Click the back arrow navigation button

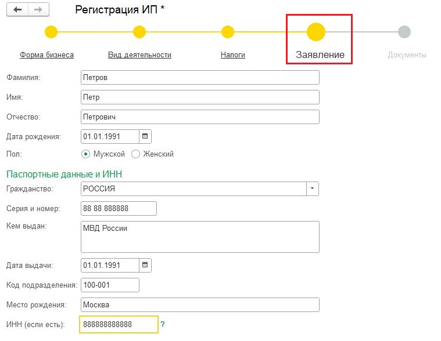coord(17,10)
